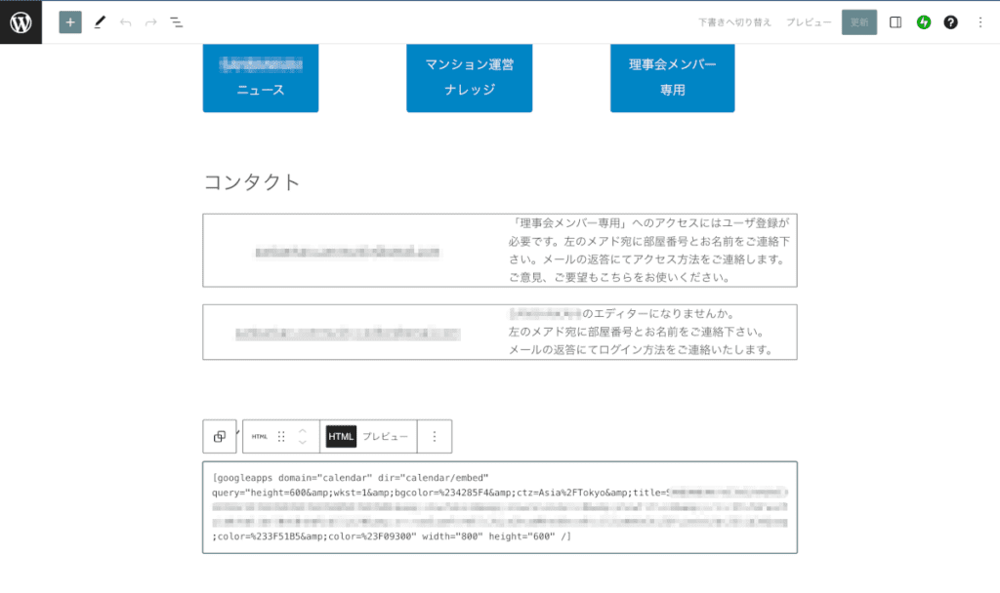The width and height of the screenshot is (1000, 593).
Task: Select the blurred email in second contact box
Action: click(x=348, y=334)
